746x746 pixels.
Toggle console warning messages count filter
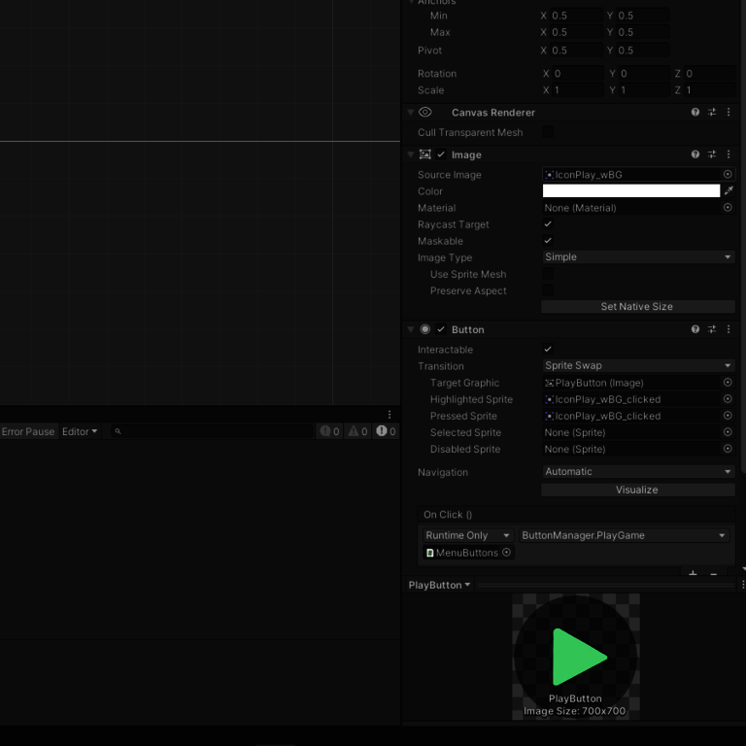click(357, 431)
